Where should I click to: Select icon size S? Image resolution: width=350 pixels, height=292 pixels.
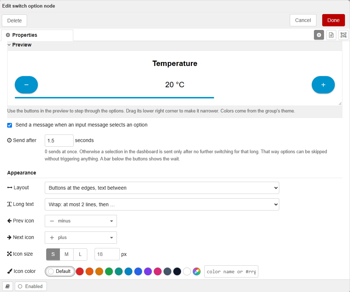click(x=53, y=254)
